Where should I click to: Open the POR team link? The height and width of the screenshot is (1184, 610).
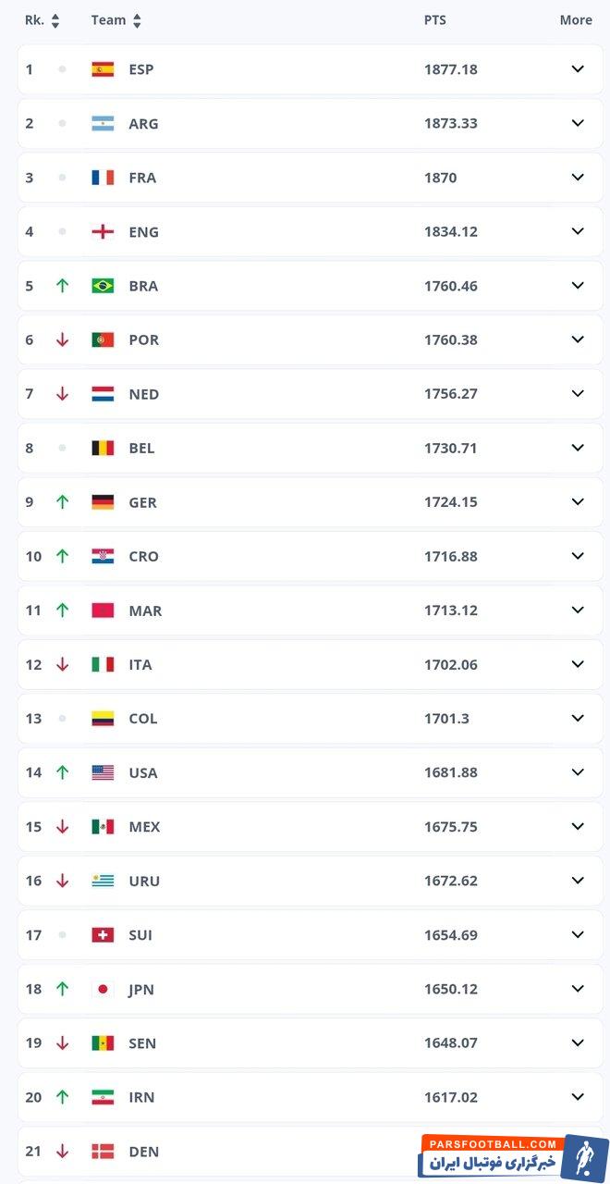(143, 340)
